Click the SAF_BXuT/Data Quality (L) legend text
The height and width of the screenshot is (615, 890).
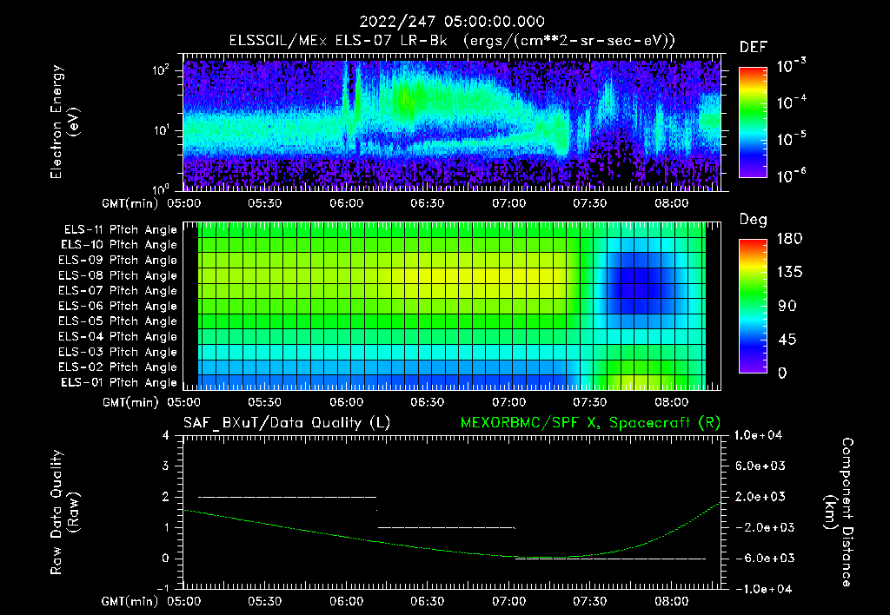pos(287,423)
